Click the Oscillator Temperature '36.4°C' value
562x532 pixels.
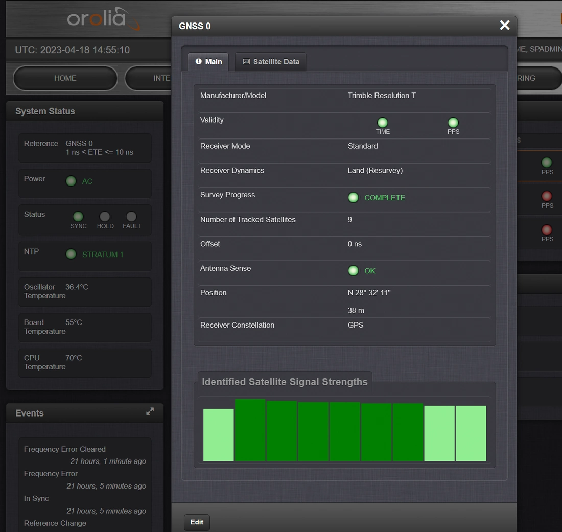77,287
